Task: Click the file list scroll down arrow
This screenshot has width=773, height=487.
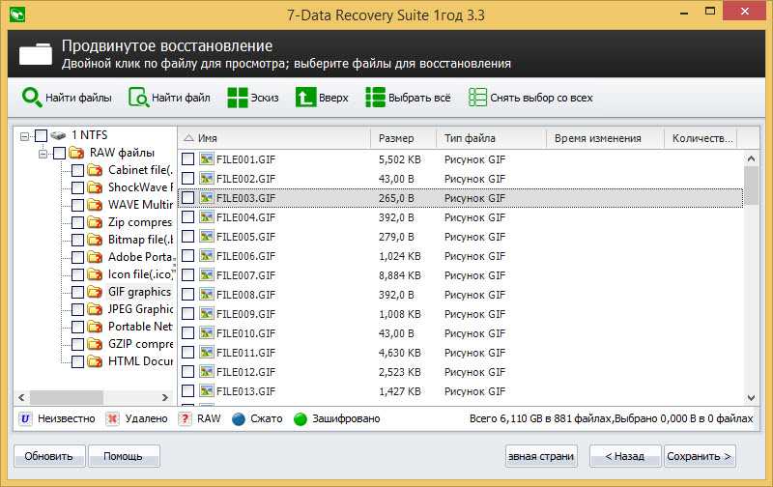Action: click(751, 397)
